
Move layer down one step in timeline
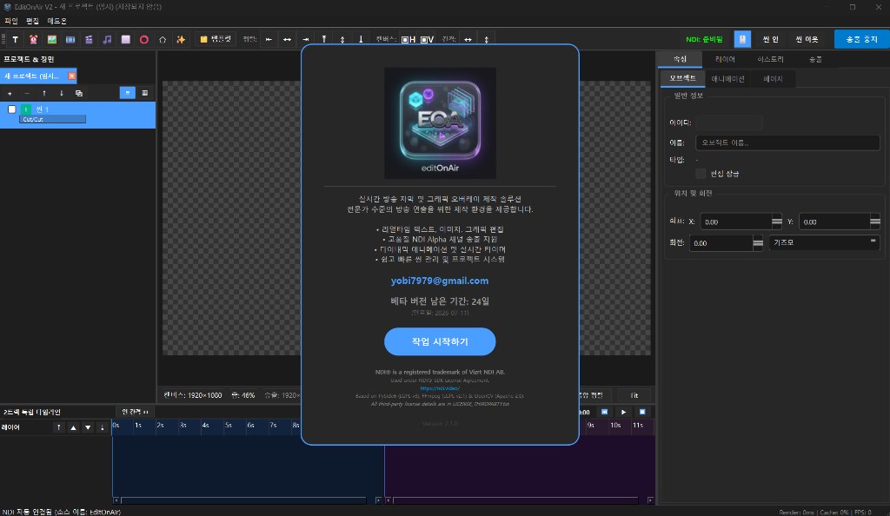coord(88,427)
